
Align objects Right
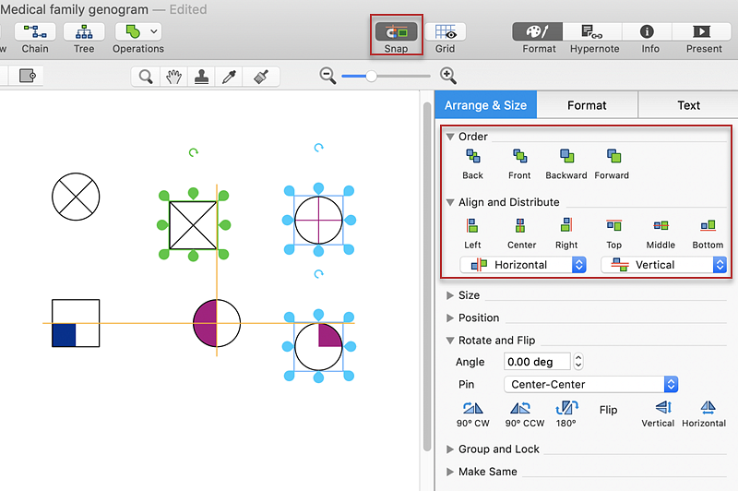(x=566, y=234)
